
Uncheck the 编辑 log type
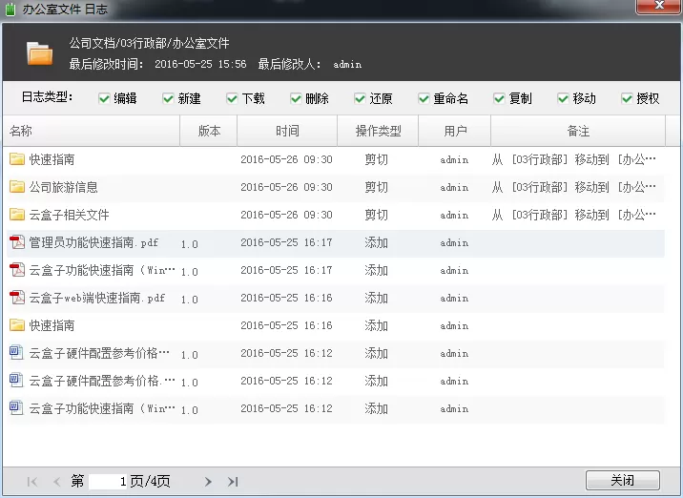[x=104, y=98]
